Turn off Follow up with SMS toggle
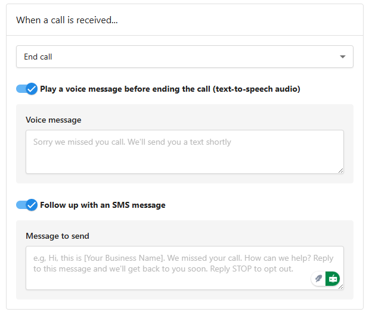The image size is (366, 312). 27,205
